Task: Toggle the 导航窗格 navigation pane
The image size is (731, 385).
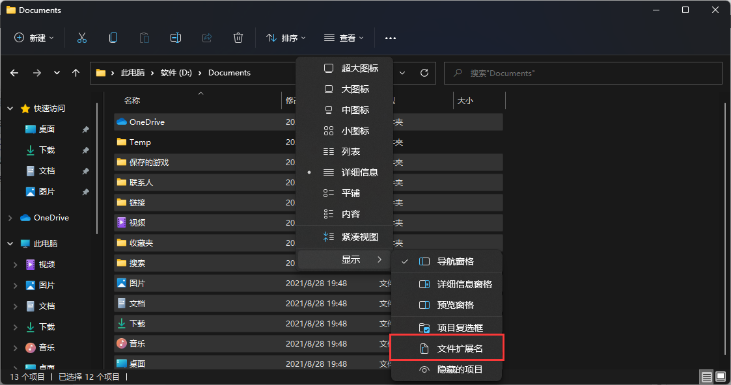Action: point(446,261)
